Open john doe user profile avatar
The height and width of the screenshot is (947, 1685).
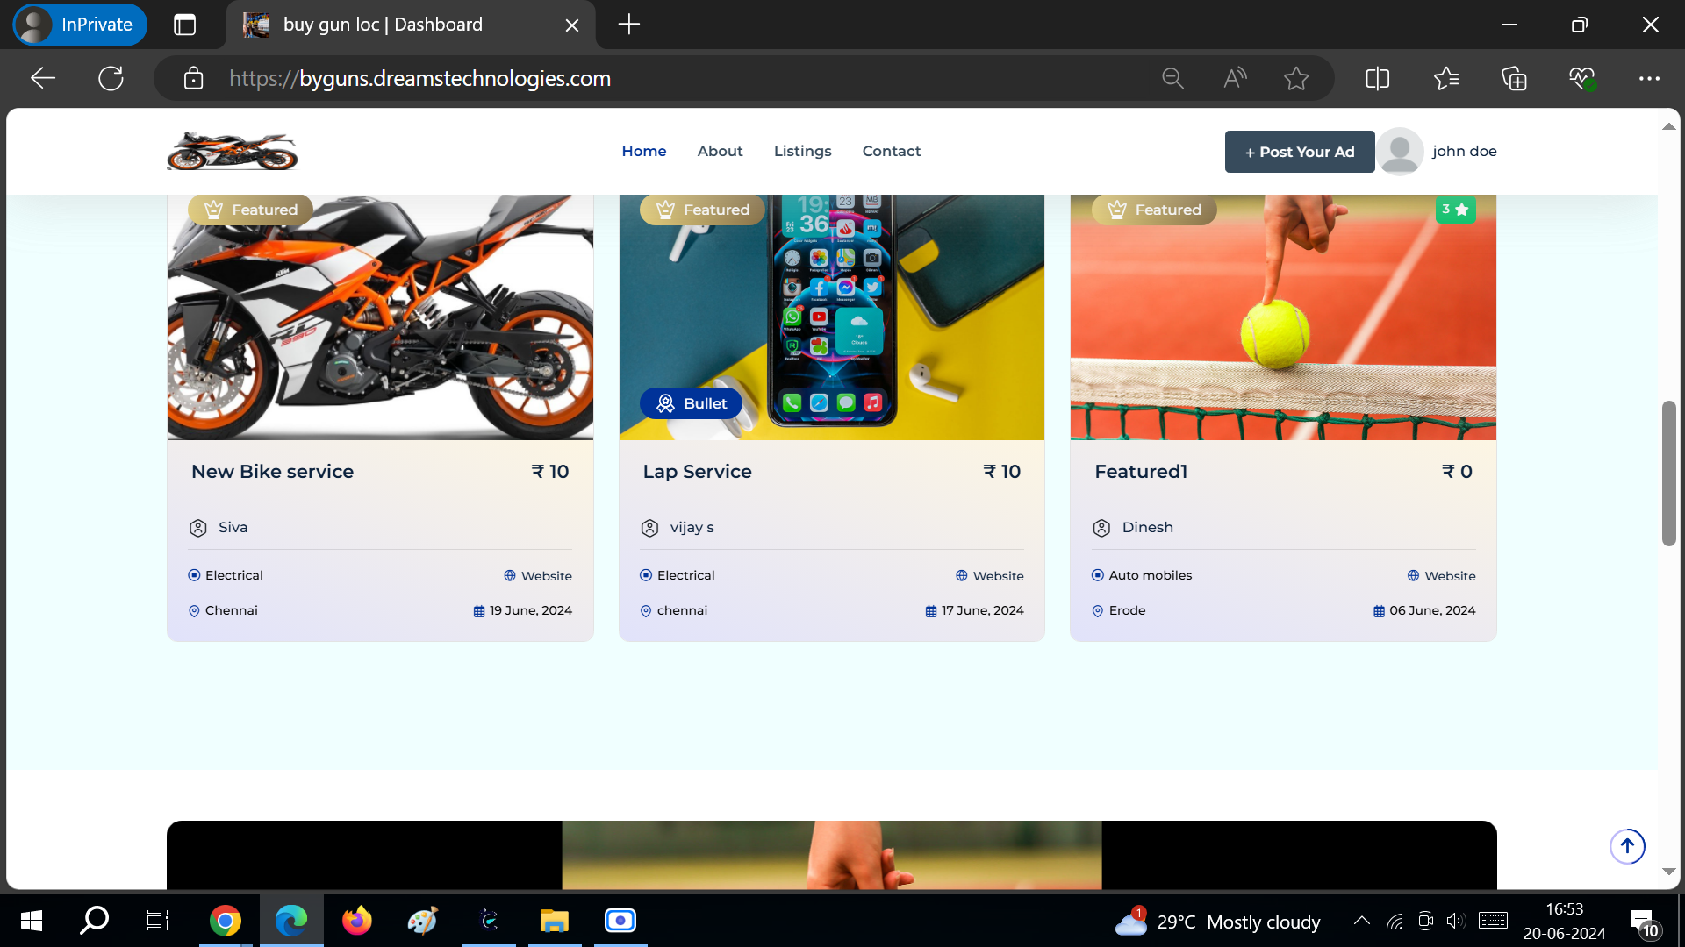click(1400, 151)
